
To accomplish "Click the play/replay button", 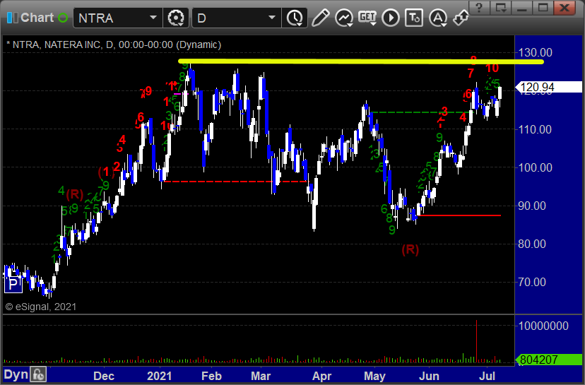I will coord(391,18).
